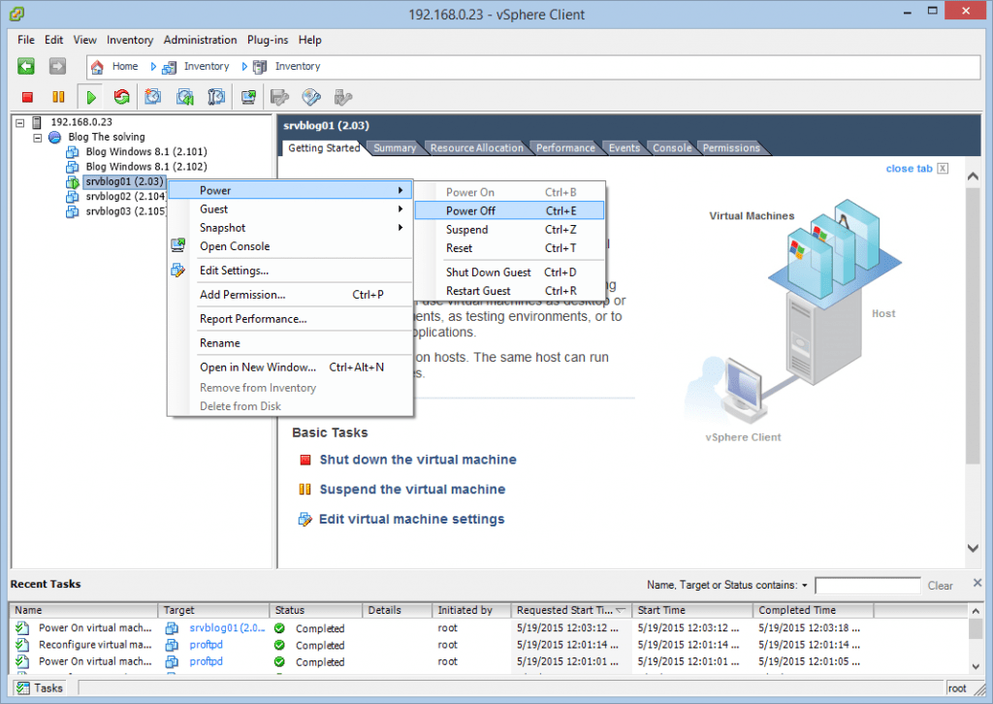Power off the VM using red stop icon
The image size is (993, 704).
(x=27, y=96)
